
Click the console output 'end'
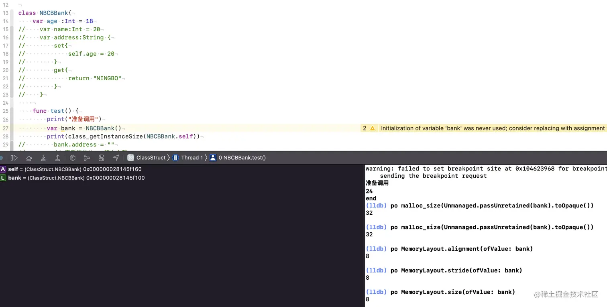coord(371,198)
